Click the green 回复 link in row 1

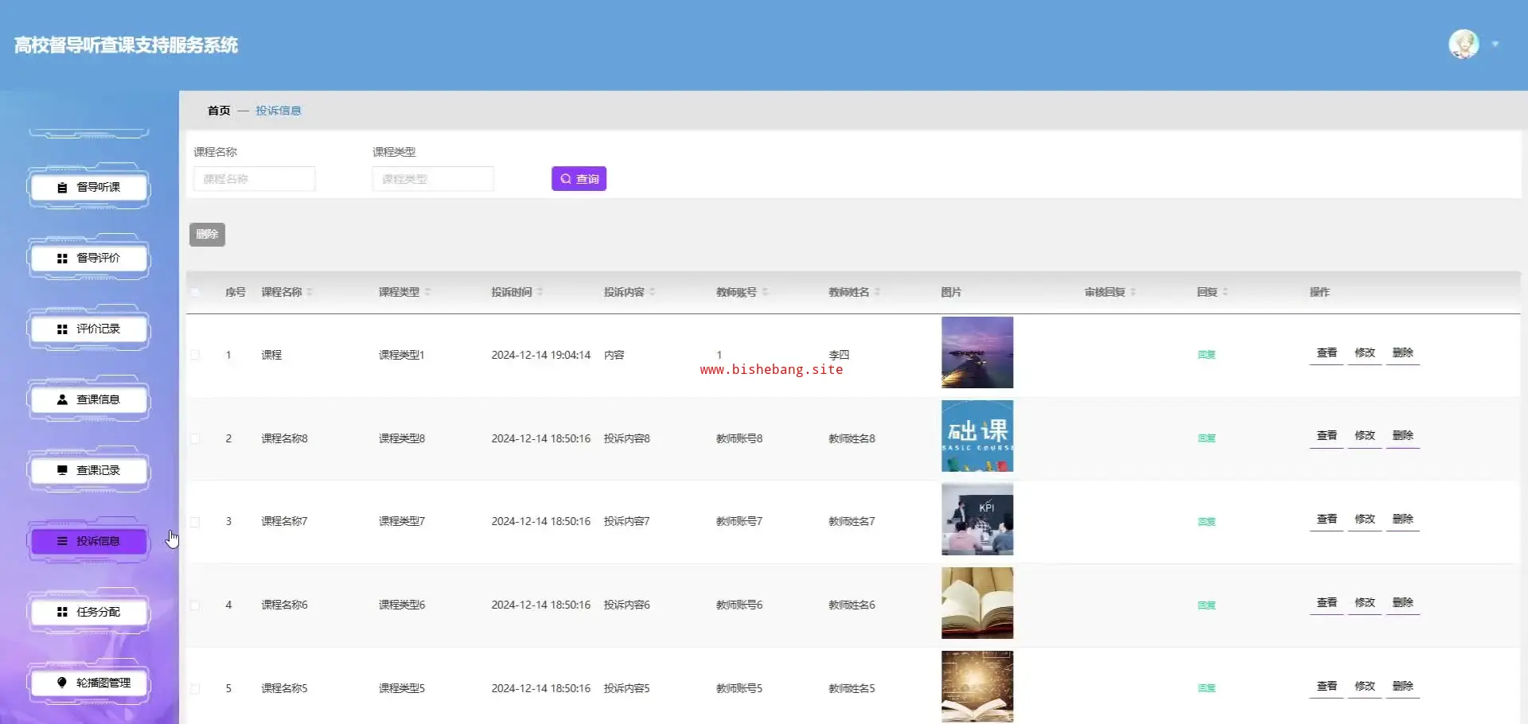pyautogui.click(x=1206, y=355)
